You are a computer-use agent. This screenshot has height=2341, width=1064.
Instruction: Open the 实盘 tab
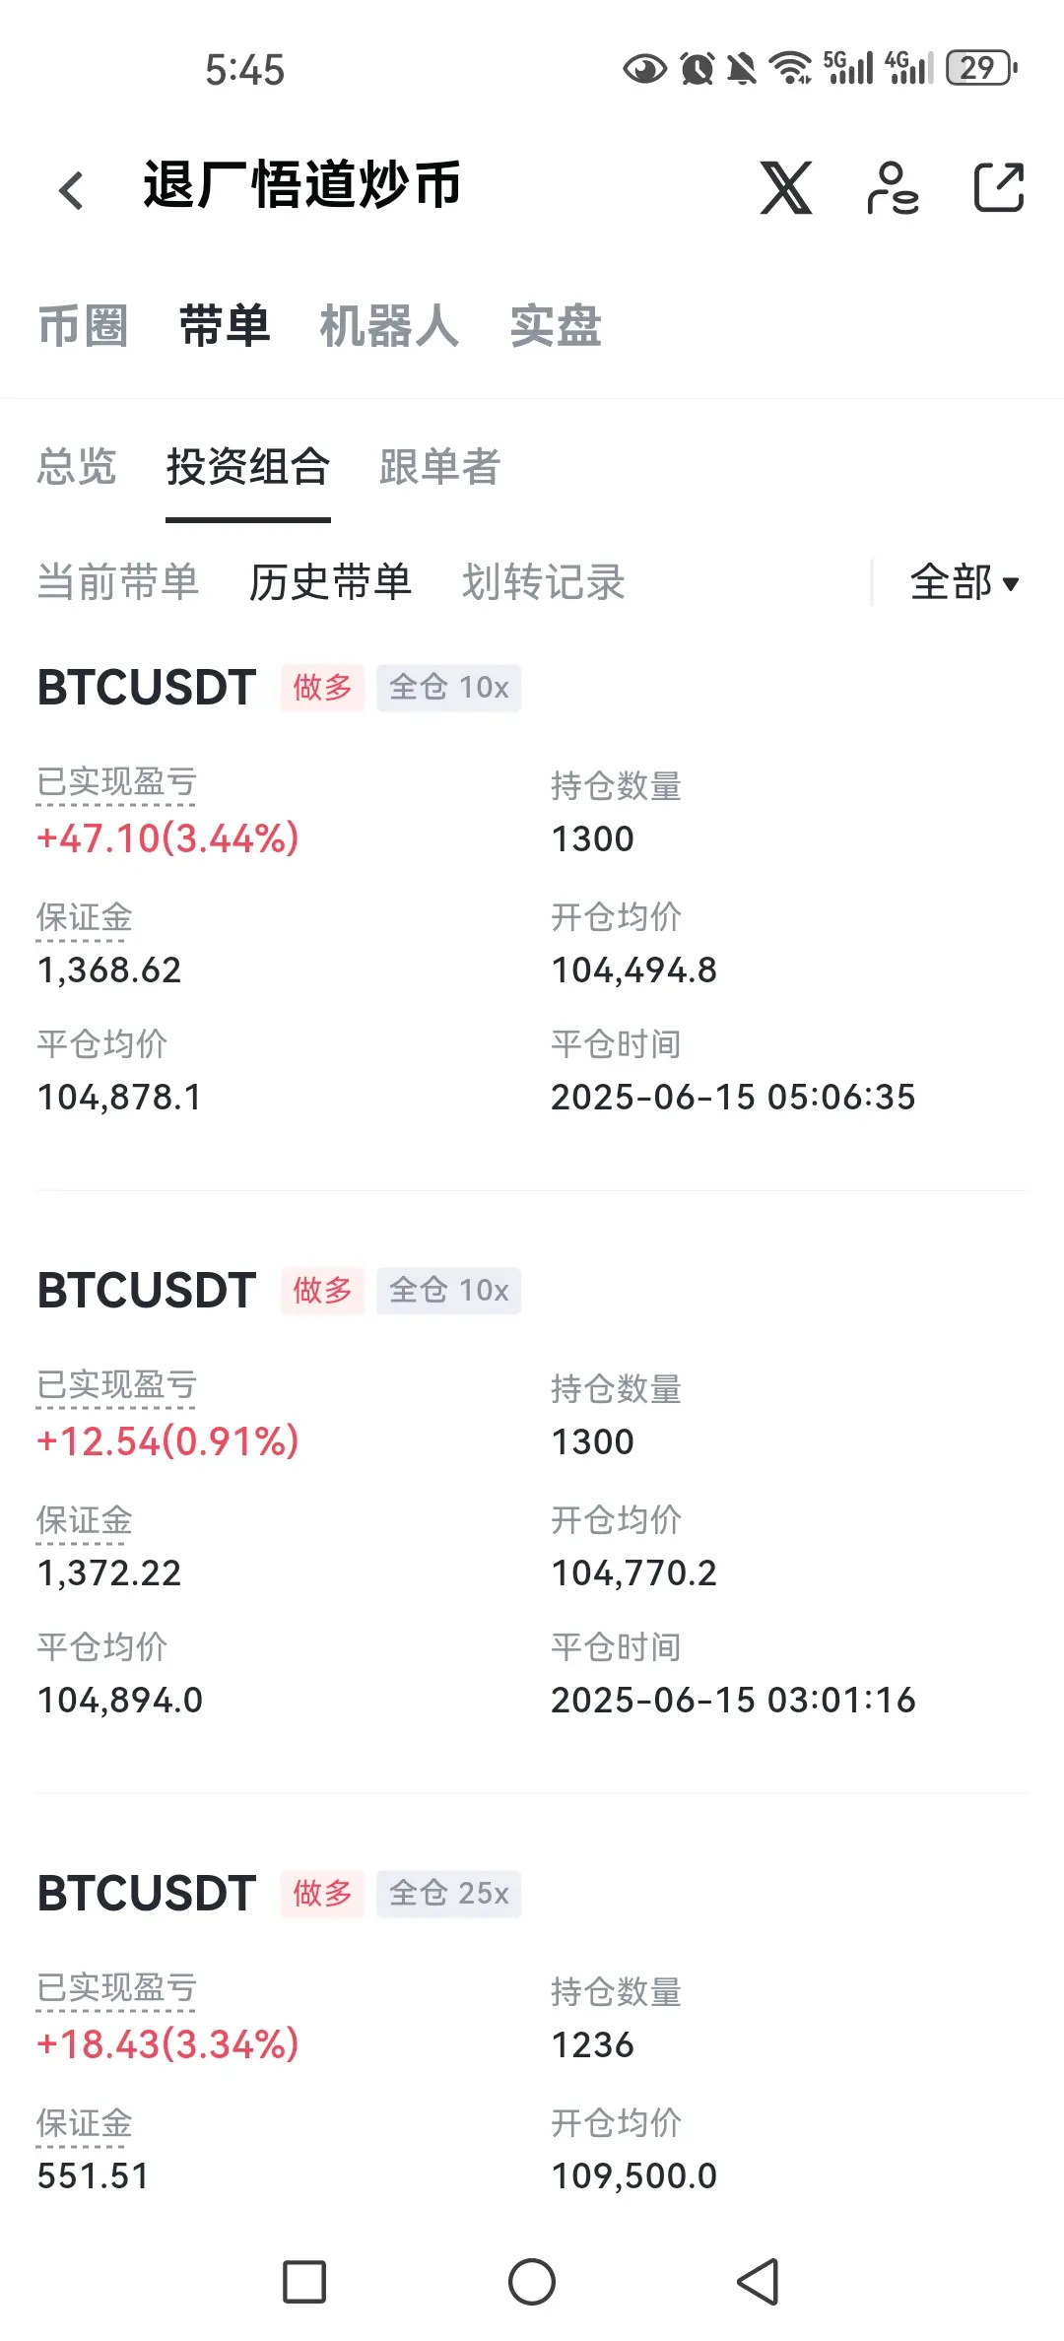point(556,326)
